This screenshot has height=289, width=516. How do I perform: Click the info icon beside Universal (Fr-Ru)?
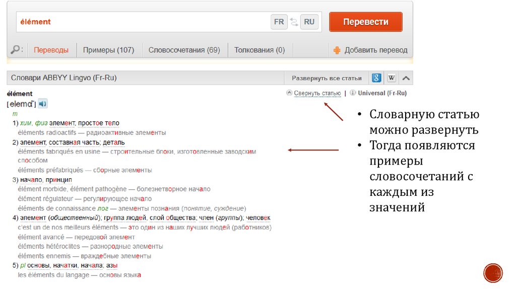(x=353, y=93)
